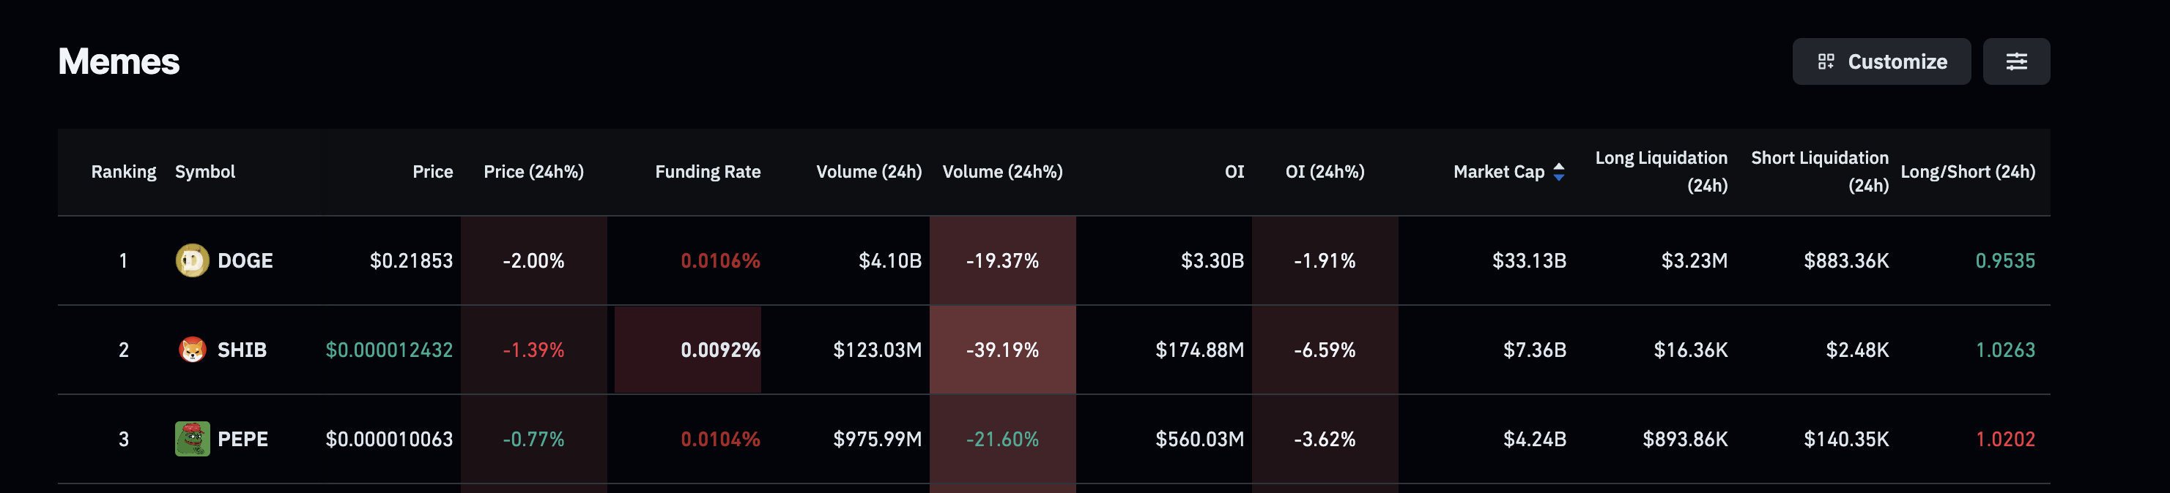The height and width of the screenshot is (493, 2170).
Task: Sort by Long Liquidation (24h) header
Action: point(1660,172)
